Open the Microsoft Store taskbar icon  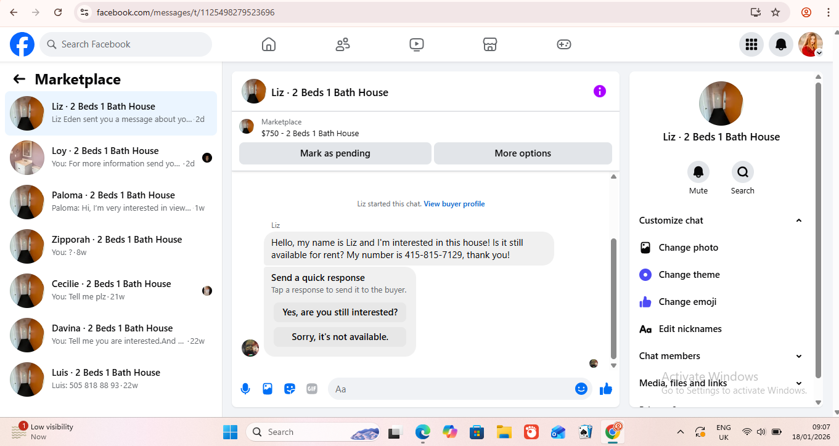pos(476,432)
